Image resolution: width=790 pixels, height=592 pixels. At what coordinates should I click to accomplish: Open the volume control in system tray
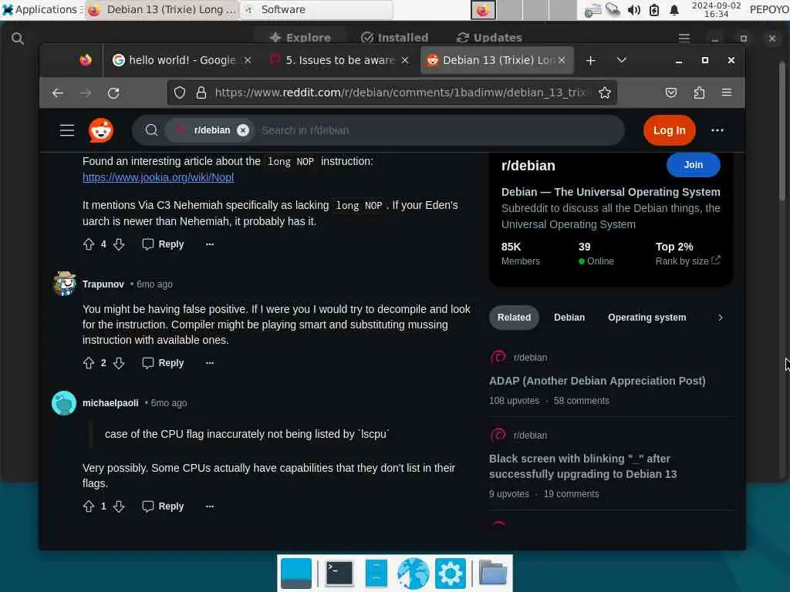(634, 10)
